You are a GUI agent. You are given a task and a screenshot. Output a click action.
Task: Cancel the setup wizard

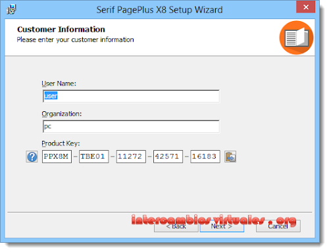click(x=278, y=226)
